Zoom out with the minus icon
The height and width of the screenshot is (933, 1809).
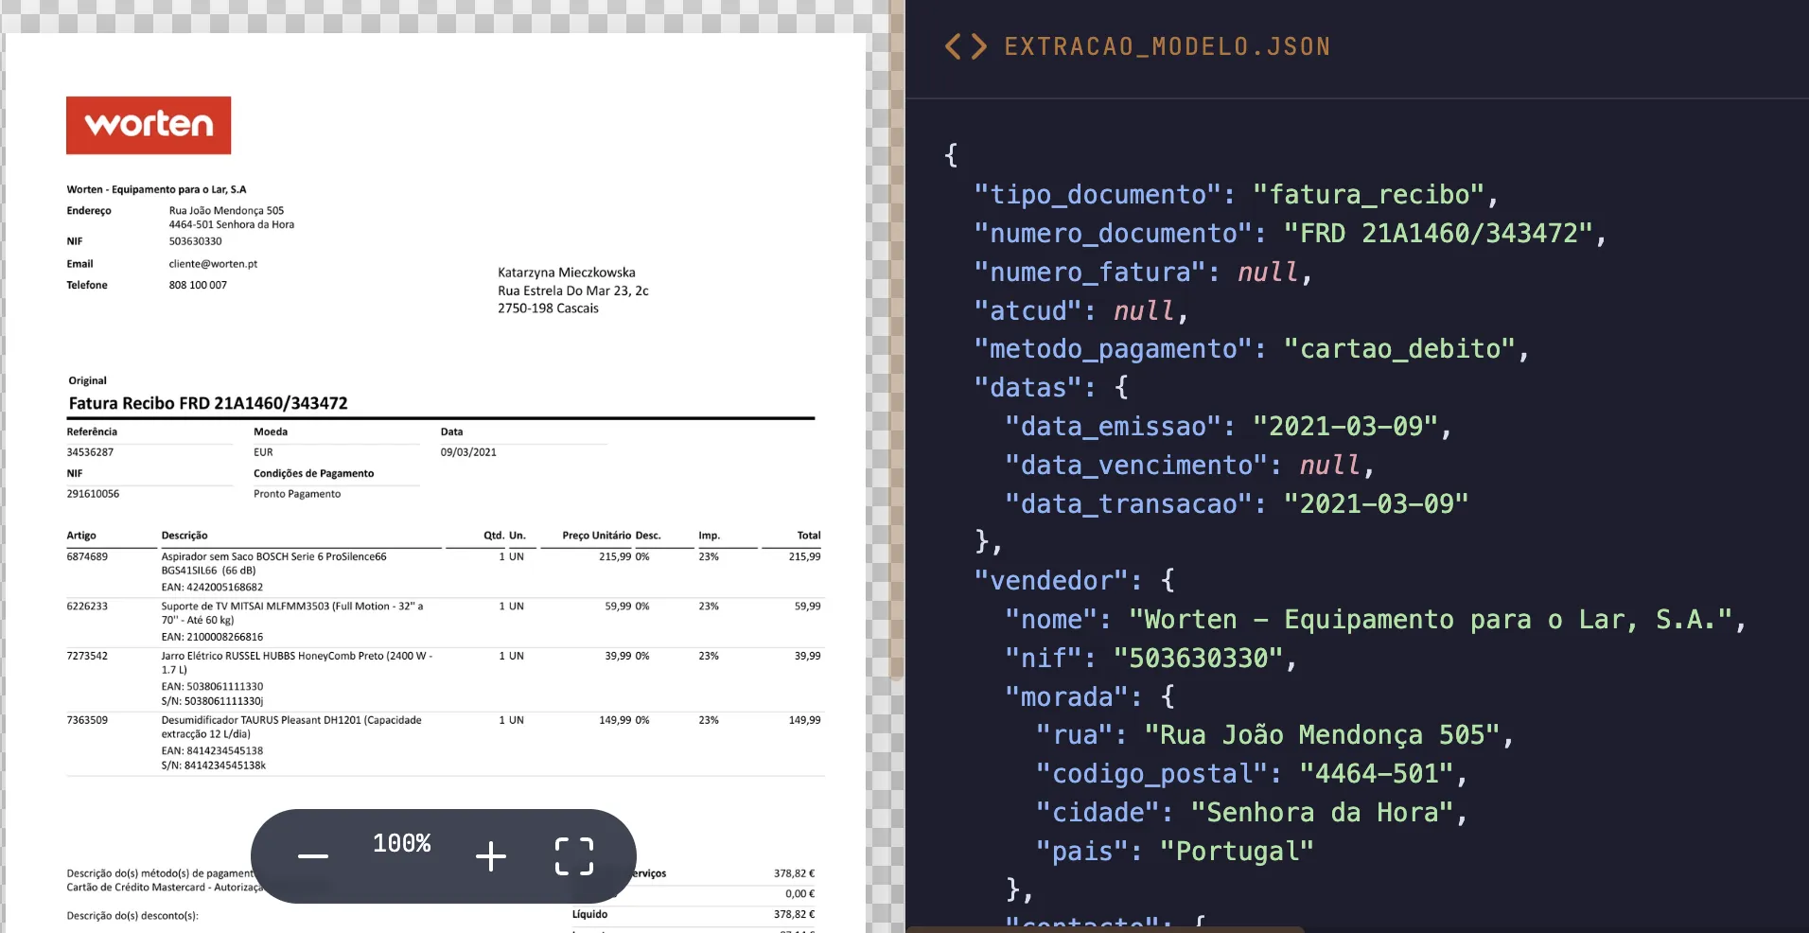point(312,856)
